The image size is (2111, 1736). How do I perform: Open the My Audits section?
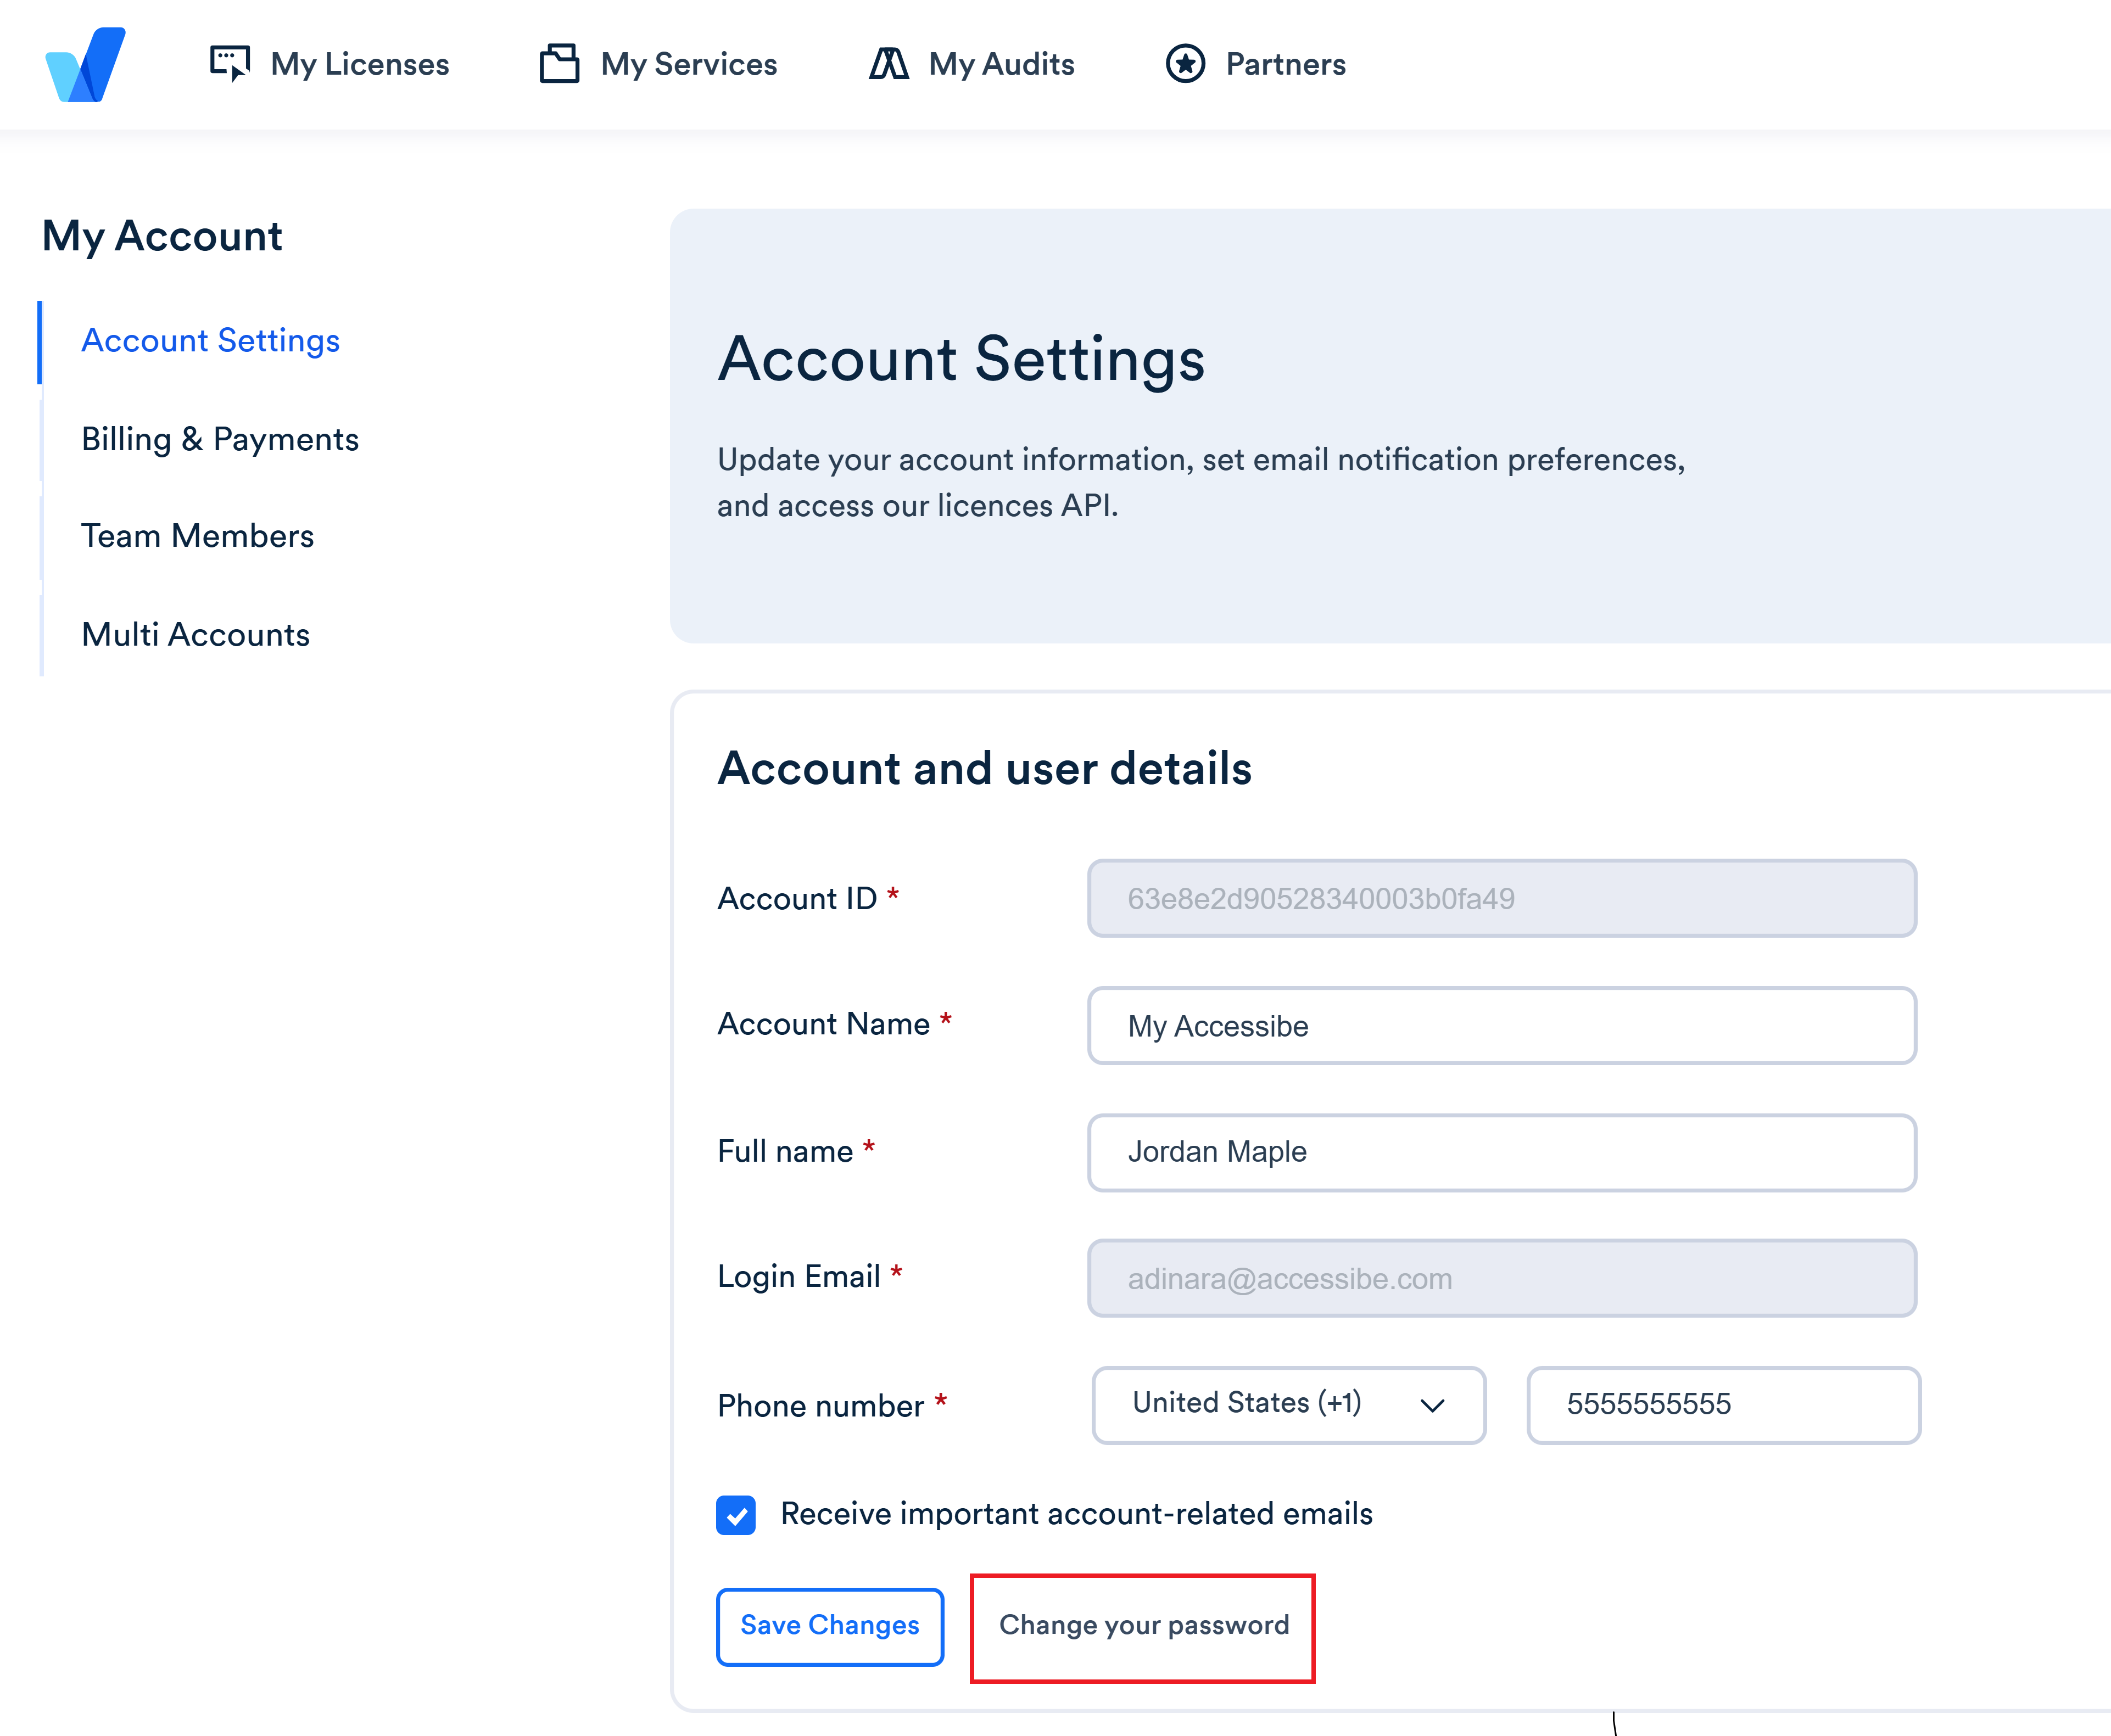coord(1001,64)
